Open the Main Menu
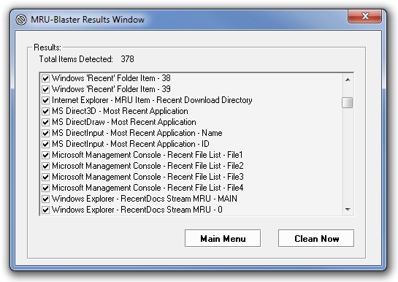The image size is (398, 282). click(223, 238)
